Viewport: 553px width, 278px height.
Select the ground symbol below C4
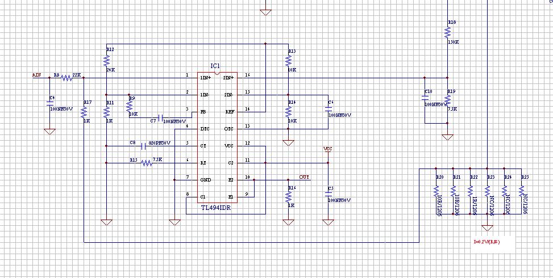click(x=49, y=131)
